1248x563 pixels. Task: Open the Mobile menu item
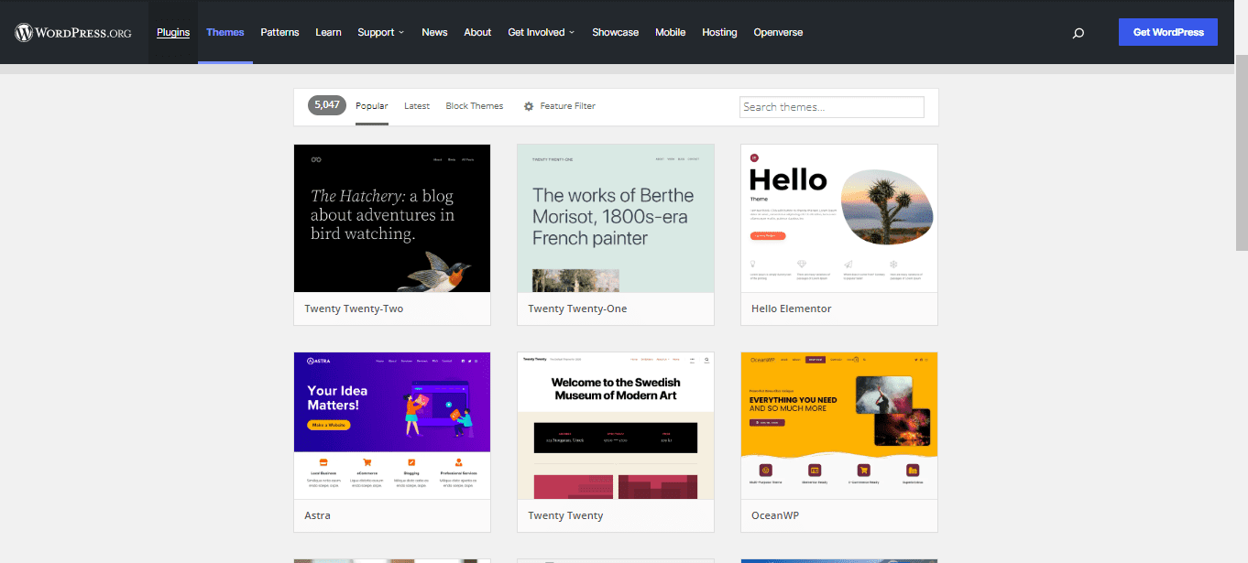[x=670, y=32]
